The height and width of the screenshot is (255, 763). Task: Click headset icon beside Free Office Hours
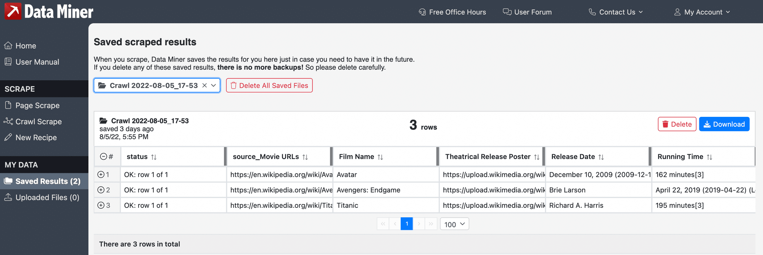coord(422,12)
